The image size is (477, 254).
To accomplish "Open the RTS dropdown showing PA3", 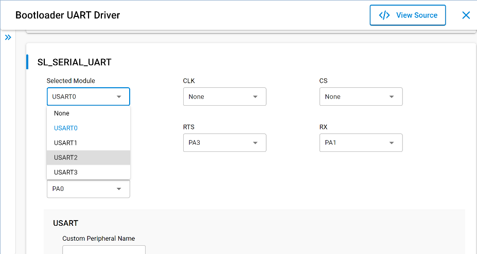I will pos(224,143).
